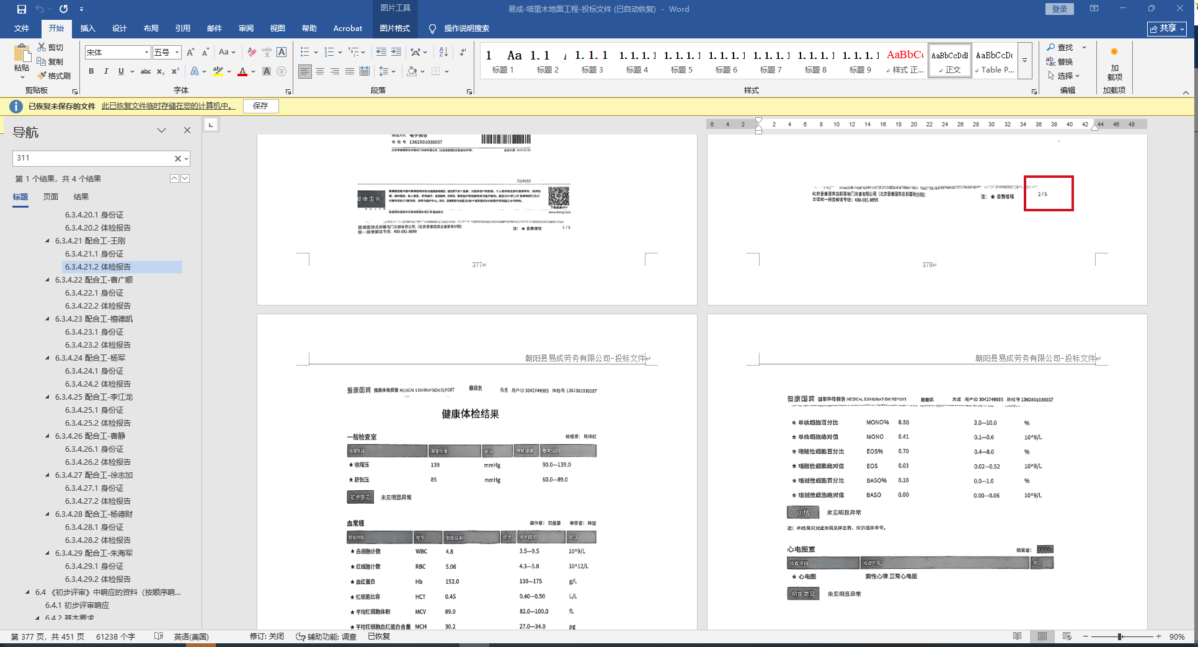Collapse the 6.4 section in navigation
The width and height of the screenshot is (1198, 647).
[x=28, y=592]
